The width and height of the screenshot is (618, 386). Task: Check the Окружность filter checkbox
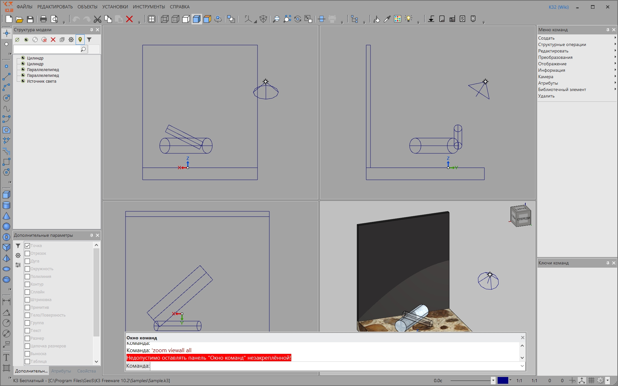27,269
